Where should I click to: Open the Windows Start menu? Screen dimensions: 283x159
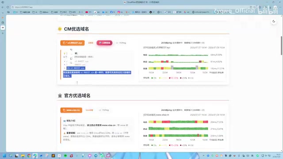4,156
